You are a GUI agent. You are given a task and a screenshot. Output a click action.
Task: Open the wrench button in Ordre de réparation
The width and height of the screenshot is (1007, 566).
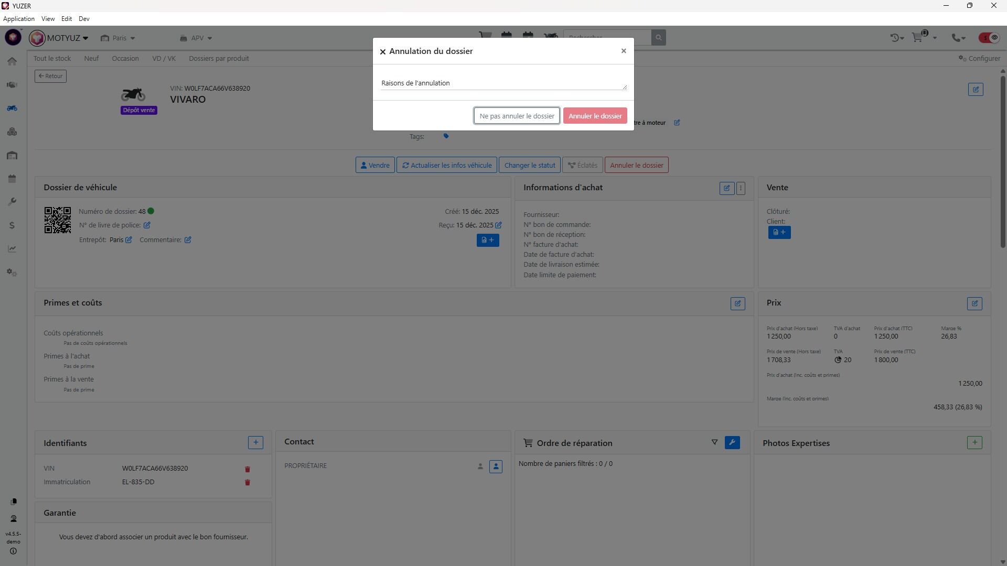pyautogui.click(x=732, y=443)
